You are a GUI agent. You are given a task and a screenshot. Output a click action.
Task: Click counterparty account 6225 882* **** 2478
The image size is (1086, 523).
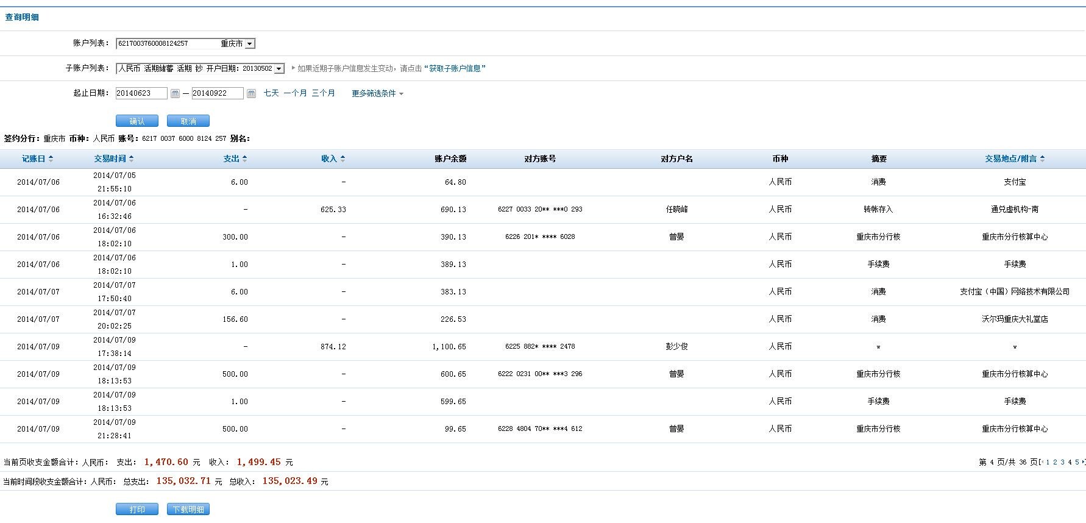click(x=540, y=346)
